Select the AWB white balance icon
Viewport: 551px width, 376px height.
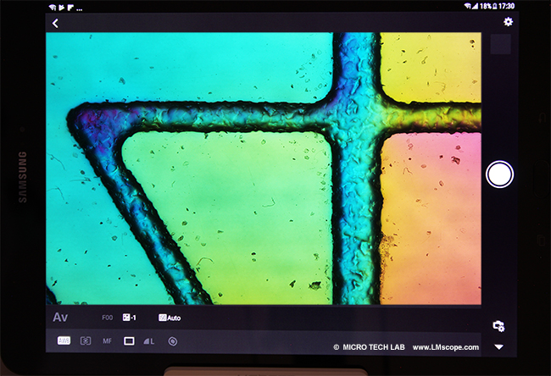(64, 340)
